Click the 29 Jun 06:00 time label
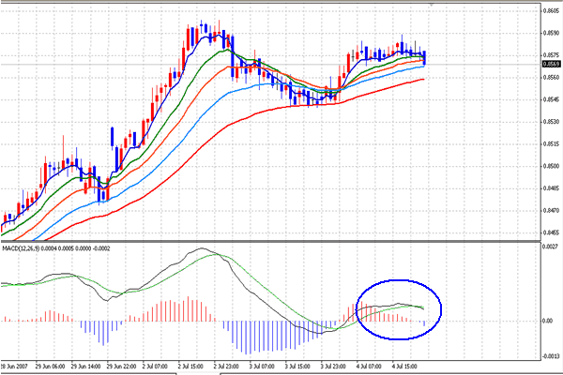563x375 pixels. (51, 367)
